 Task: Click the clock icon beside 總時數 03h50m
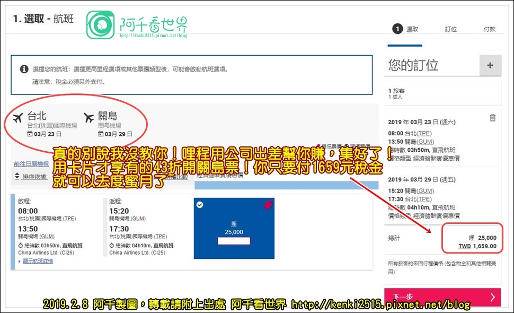pyautogui.click(x=20, y=246)
